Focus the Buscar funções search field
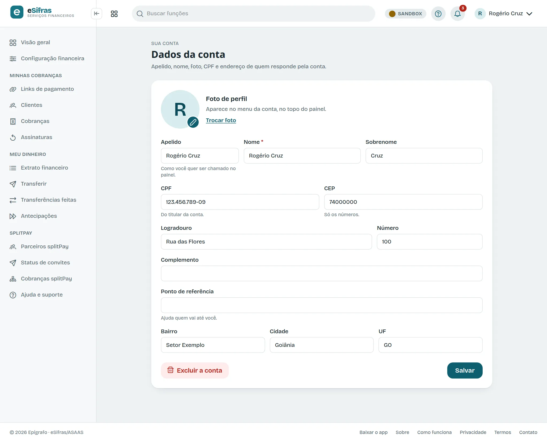The height and width of the screenshot is (442, 547). (x=253, y=14)
